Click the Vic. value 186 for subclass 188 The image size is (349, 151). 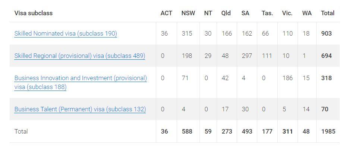pyautogui.click(x=287, y=78)
